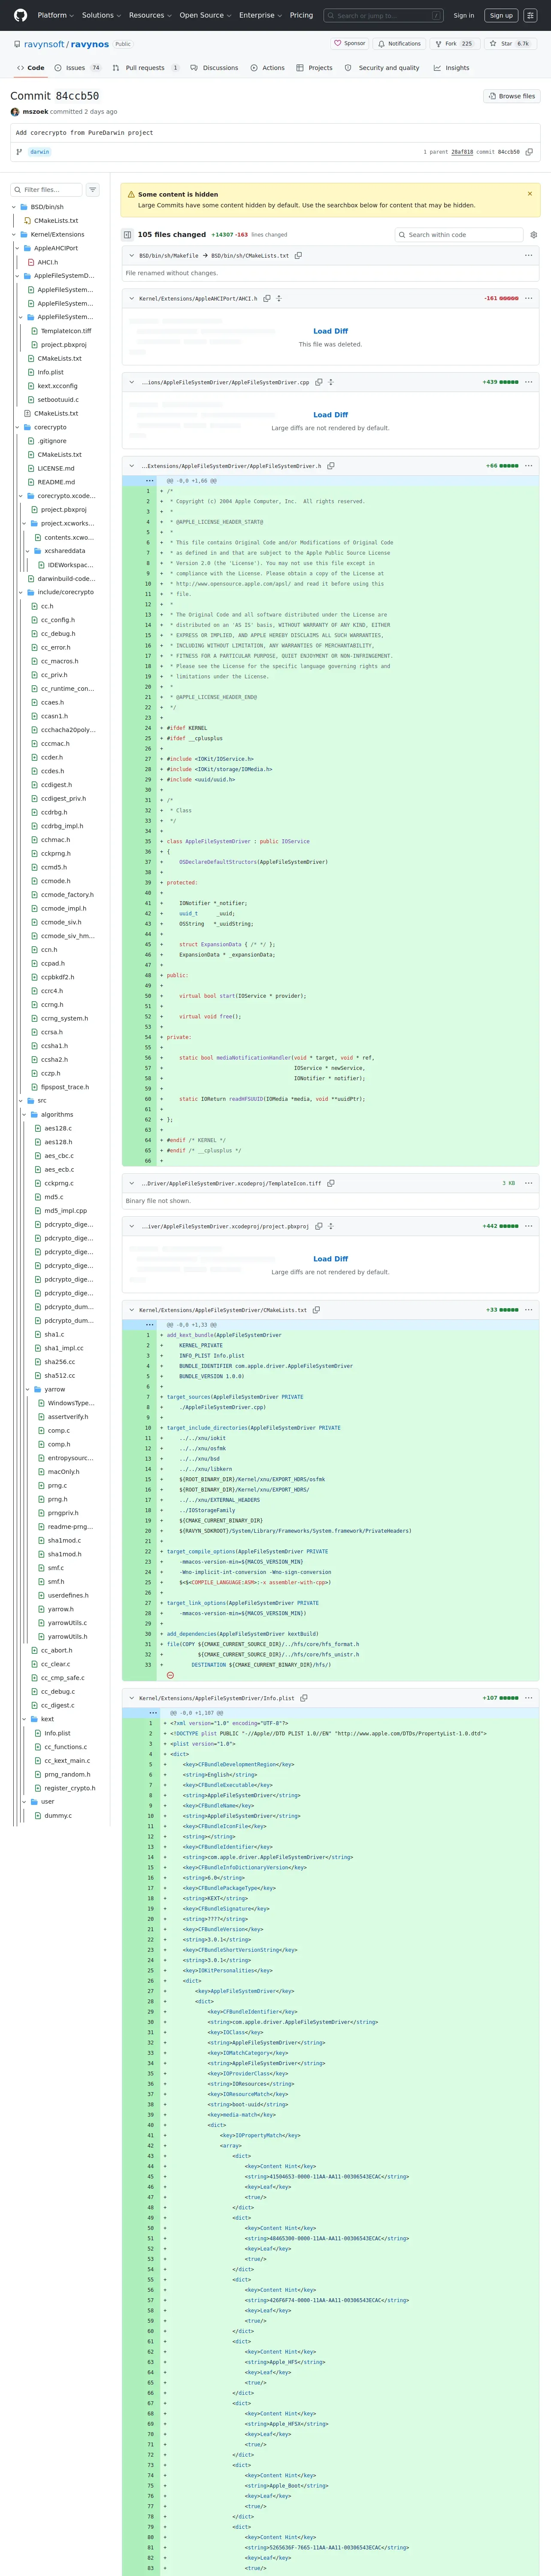Open the darwin branch label
Viewport: 551px width, 2576px height.
[x=39, y=152]
